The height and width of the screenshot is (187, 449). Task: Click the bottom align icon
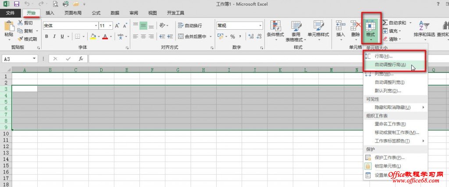(151, 26)
